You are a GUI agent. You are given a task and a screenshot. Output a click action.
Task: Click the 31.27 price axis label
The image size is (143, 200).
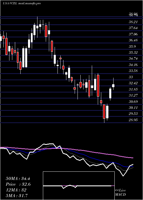[x=133, y=95]
